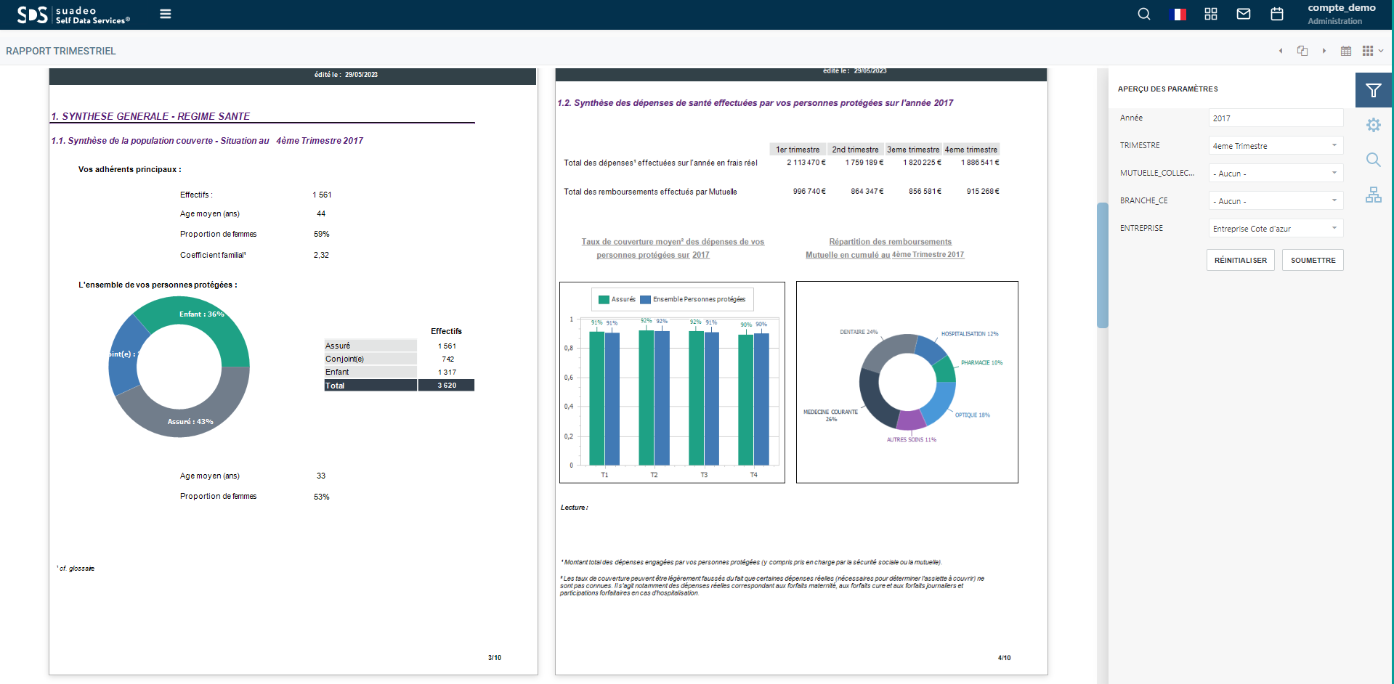The height and width of the screenshot is (684, 1394).
Task: Open the MUTUELLE_COLLEC dropdown
Action: tap(1276, 174)
